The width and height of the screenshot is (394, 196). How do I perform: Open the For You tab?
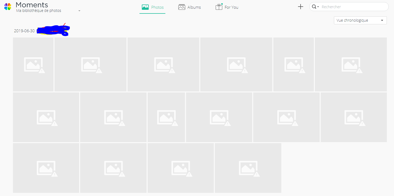point(227,7)
